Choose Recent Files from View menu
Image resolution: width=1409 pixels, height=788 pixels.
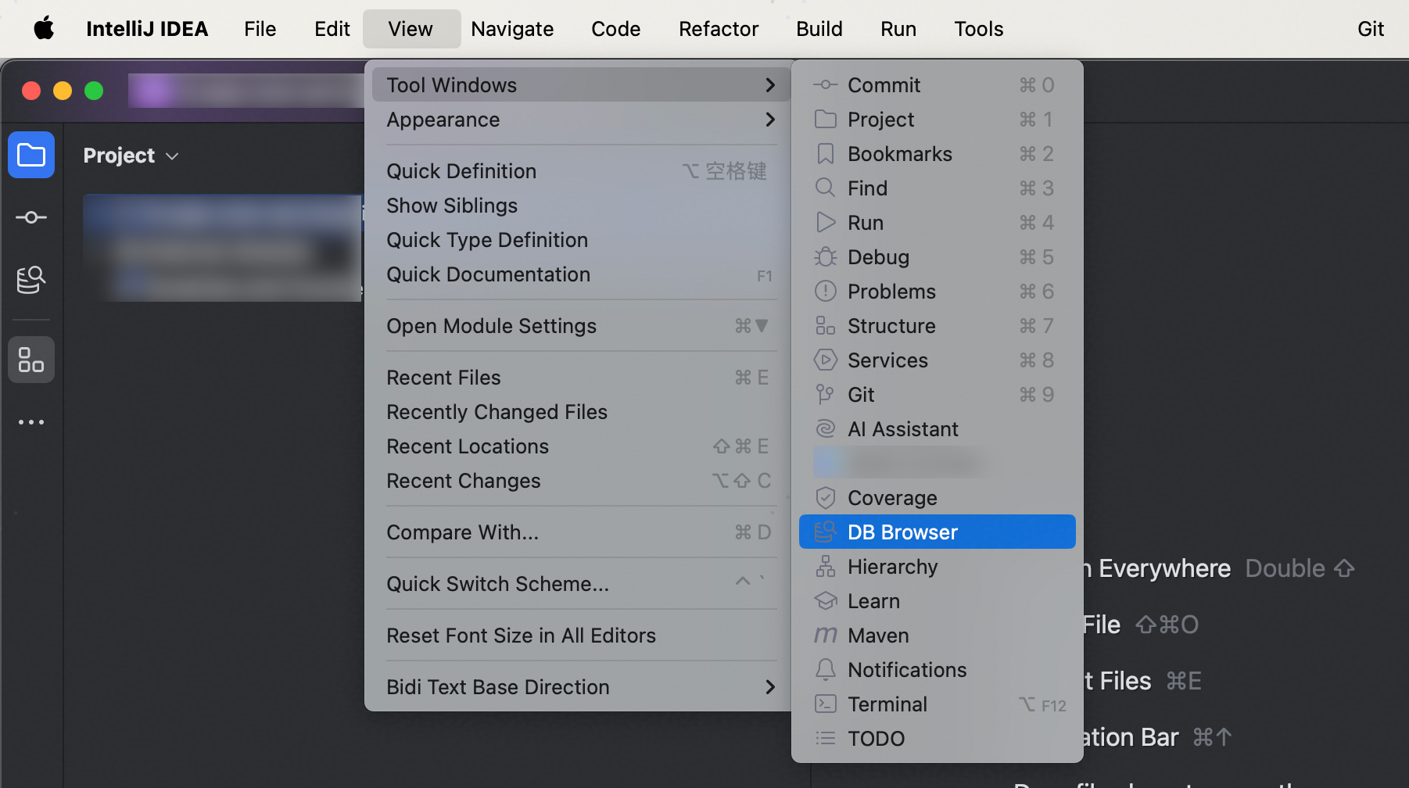(579, 377)
